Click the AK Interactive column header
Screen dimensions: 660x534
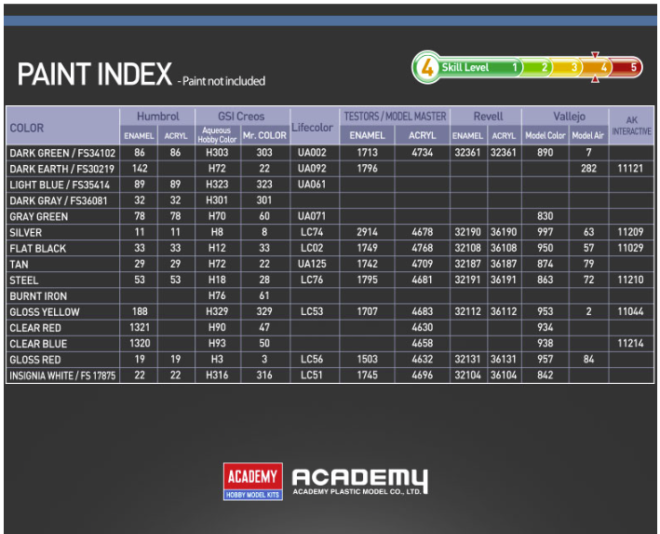631,126
